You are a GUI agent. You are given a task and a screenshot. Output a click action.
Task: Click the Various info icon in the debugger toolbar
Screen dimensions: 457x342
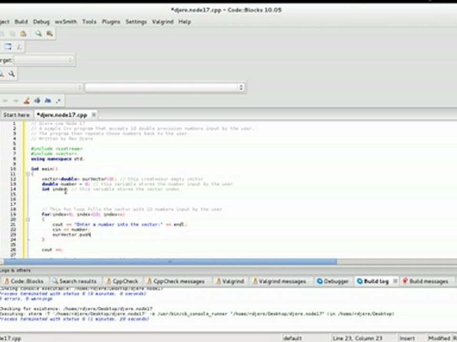click(x=19, y=47)
